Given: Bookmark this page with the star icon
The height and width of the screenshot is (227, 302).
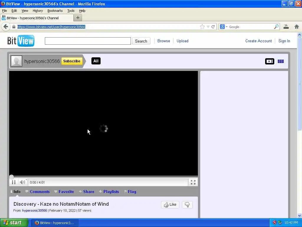Looking at the screenshot, I should pyautogui.click(x=202, y=27).
